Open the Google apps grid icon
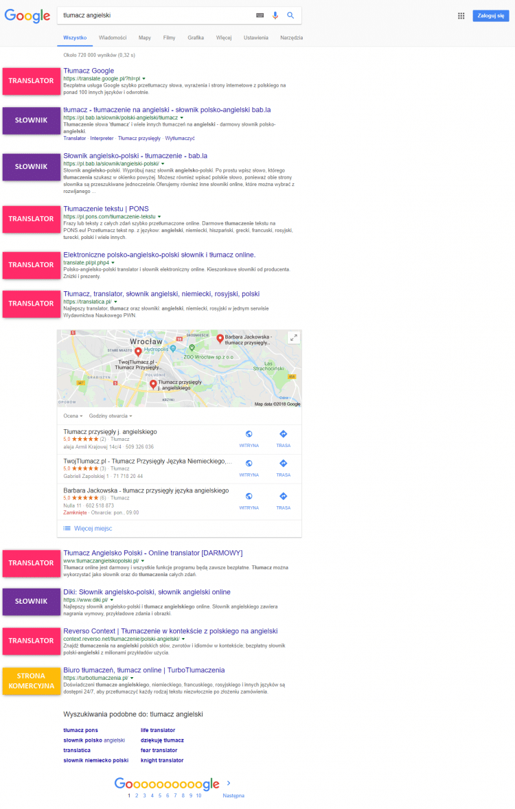 pos(461,16)
